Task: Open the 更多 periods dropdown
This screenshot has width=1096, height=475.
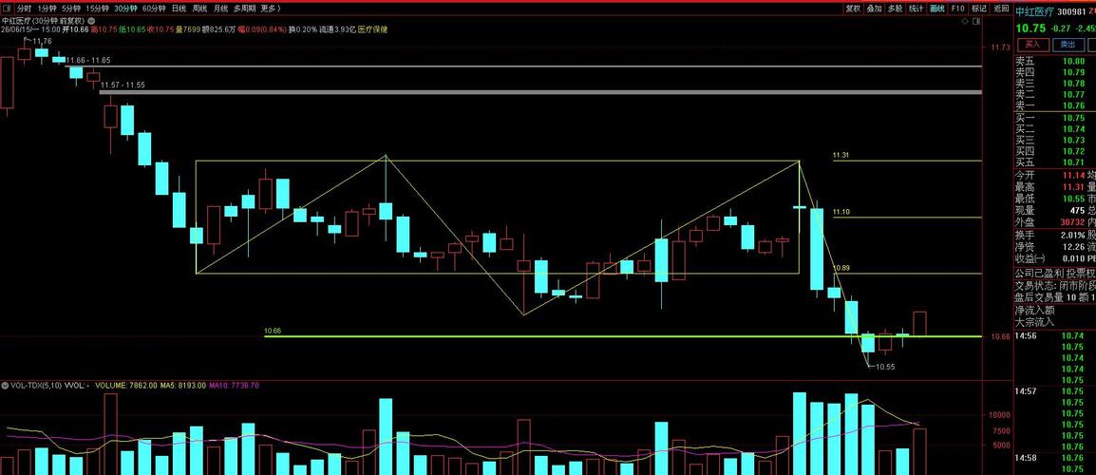Action: coord(270,9)
